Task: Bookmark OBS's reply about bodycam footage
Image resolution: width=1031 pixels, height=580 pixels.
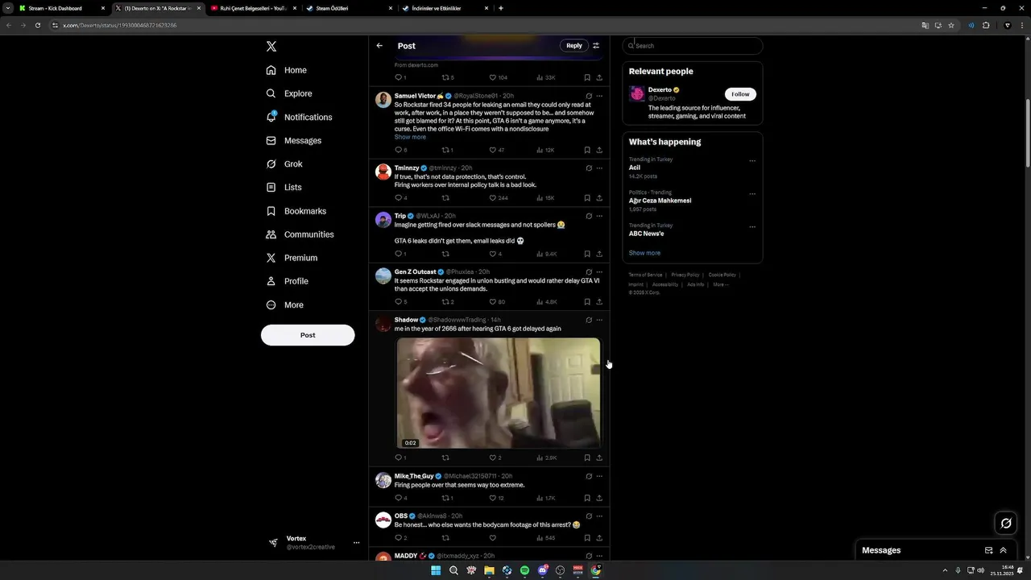Action: 587,537
